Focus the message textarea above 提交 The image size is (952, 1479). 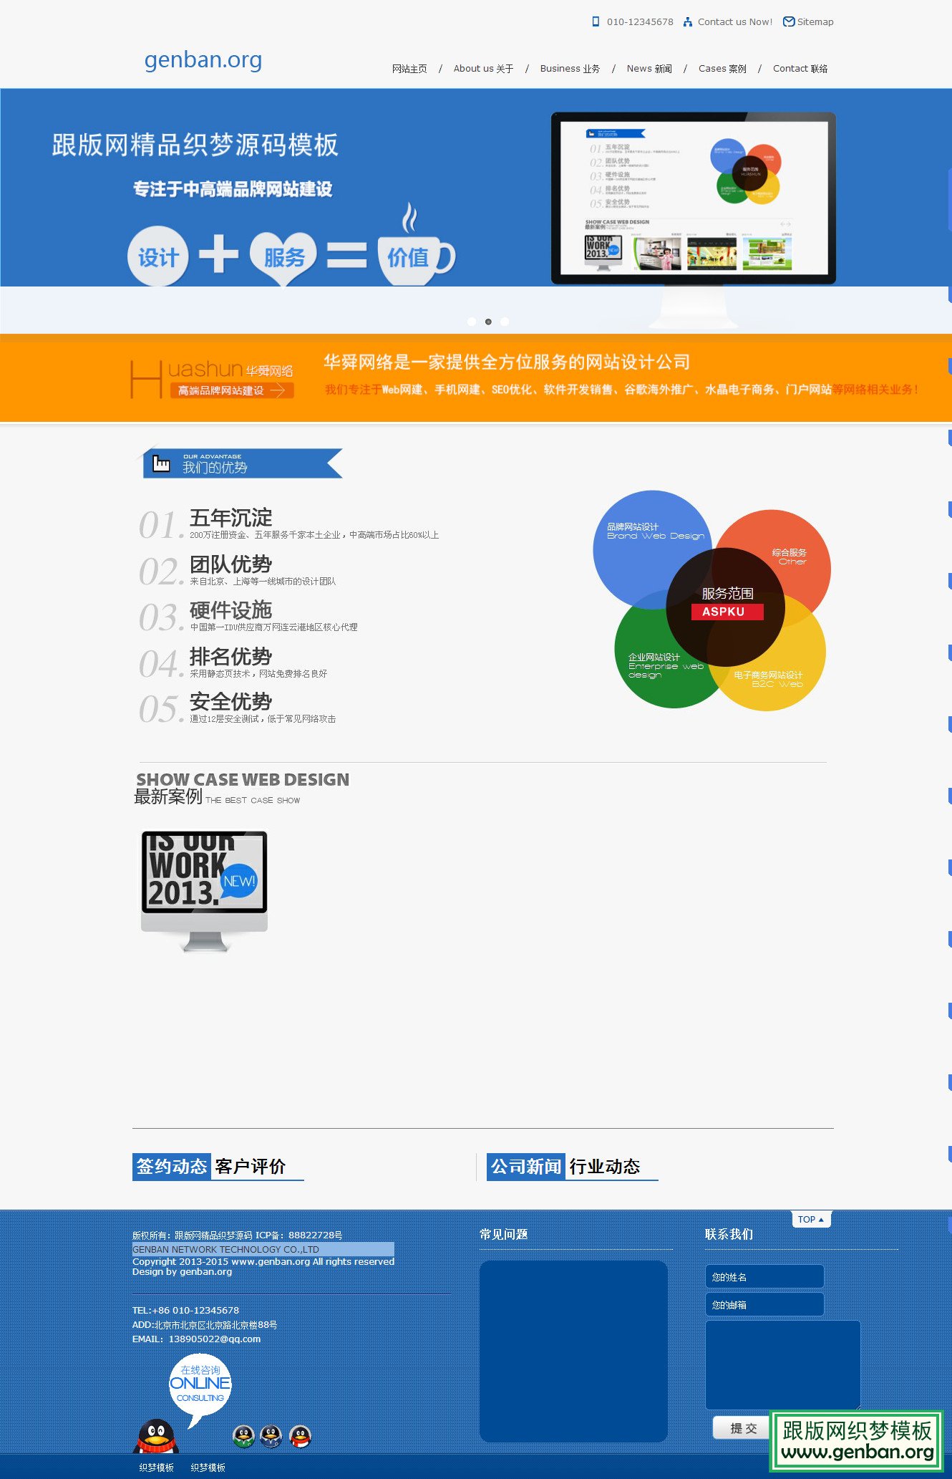[783, 1365]
